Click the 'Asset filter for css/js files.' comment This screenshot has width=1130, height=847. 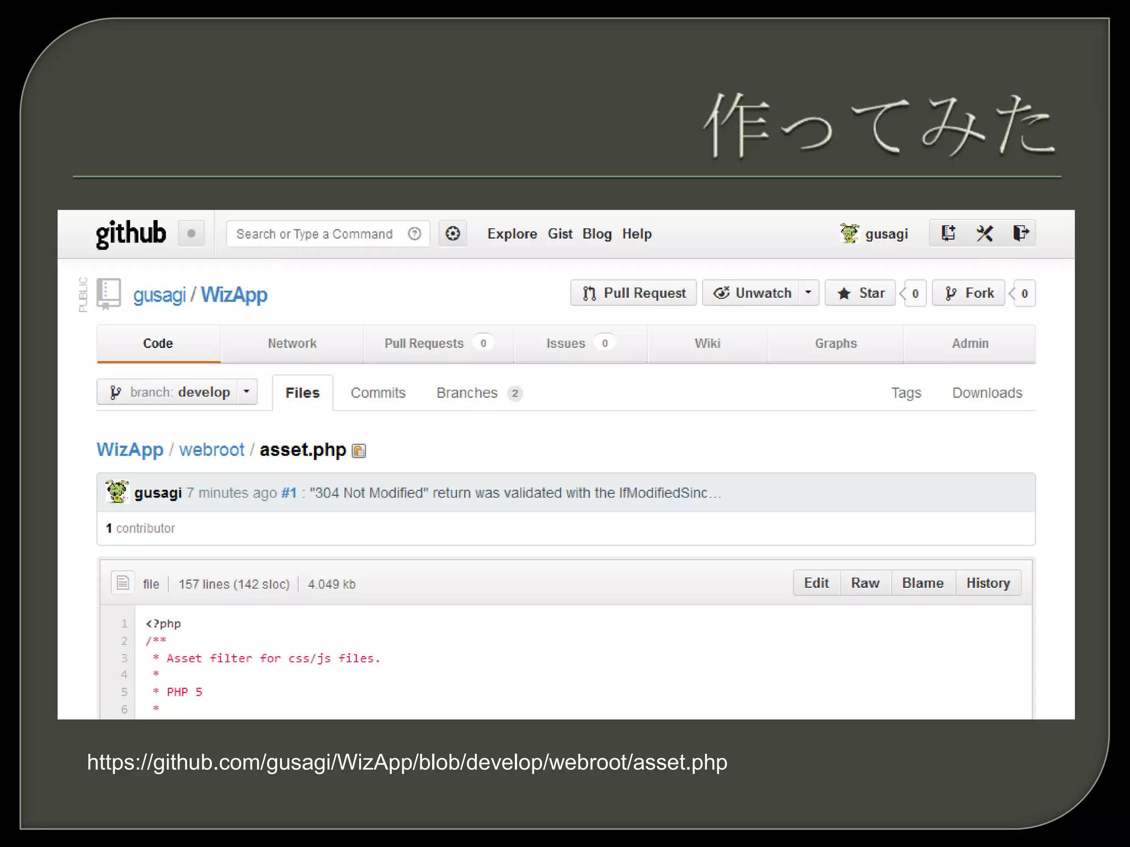tap(274, 658)
